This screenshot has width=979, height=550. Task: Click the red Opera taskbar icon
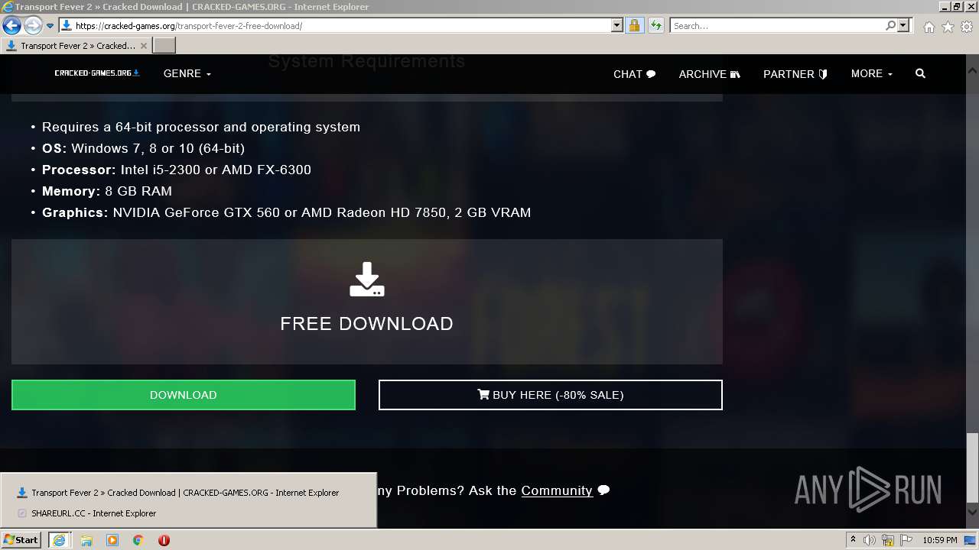click(164, 540)
